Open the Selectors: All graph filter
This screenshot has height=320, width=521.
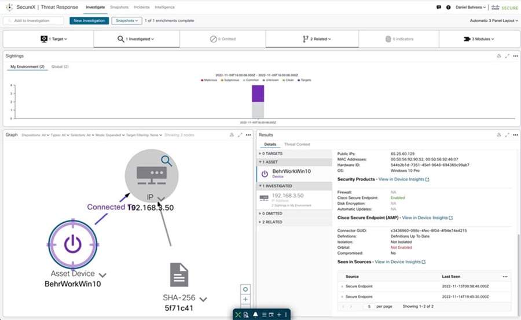82,135
